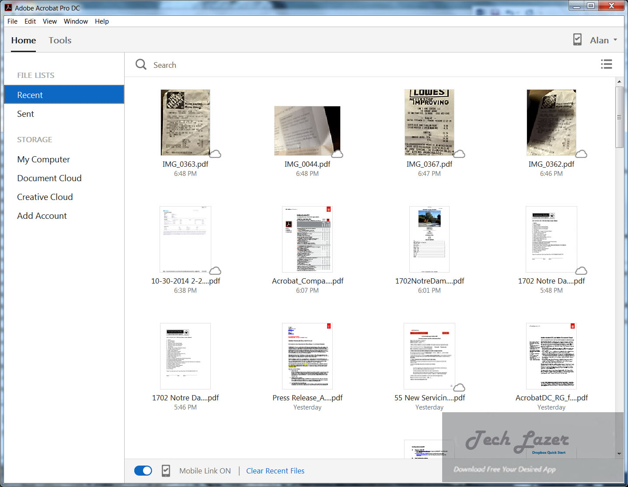This screenshot has height=487, width=628.
Task: Click the cloud icon on IMG_0362.pdf
Action: tap(581, 154)
